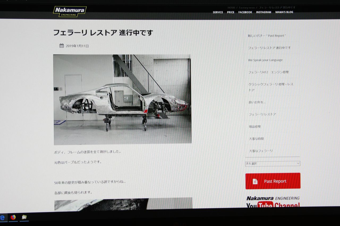340x226 pixels.
Task: Click the partially visible second article photo
Action: (x=124, y=204)
